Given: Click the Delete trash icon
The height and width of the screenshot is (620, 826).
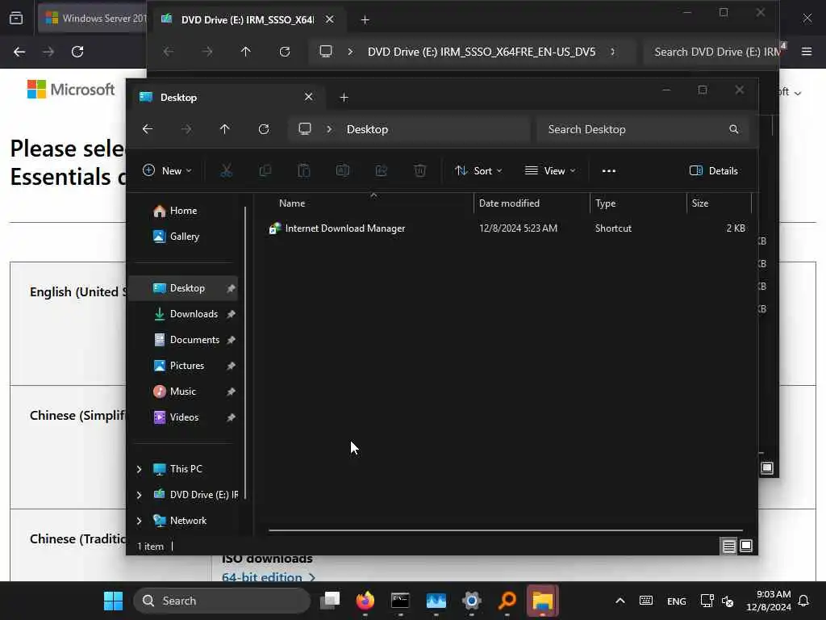Looking at the screenshot, I should pyautogui.click(x=419, y=170).
